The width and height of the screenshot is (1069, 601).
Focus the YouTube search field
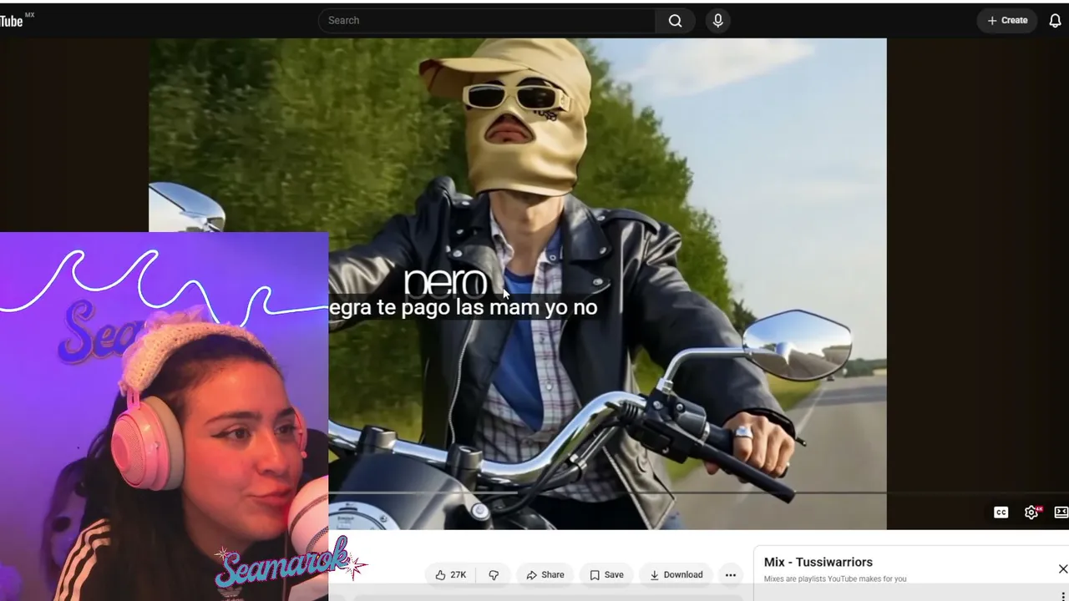(487, 21)
